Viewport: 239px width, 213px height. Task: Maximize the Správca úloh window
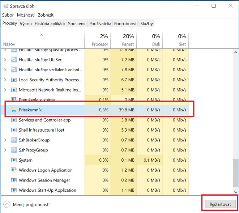click(214, 6)
